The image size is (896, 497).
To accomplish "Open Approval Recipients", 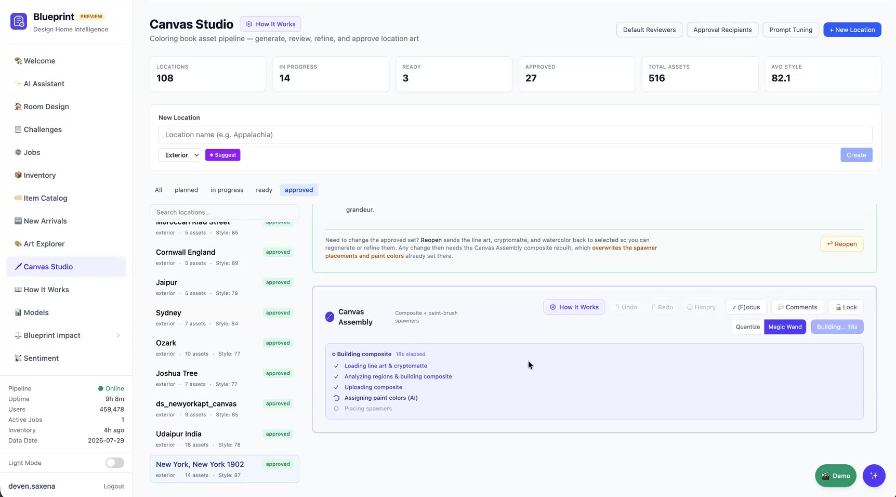I will 722,30.
